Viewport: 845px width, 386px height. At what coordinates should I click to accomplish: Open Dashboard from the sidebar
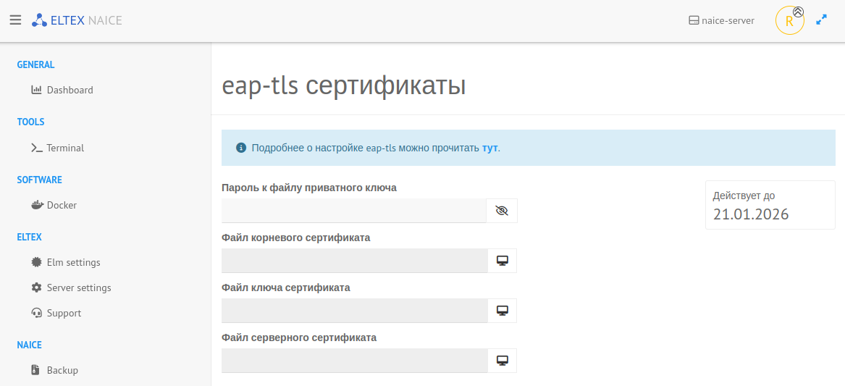70,90
